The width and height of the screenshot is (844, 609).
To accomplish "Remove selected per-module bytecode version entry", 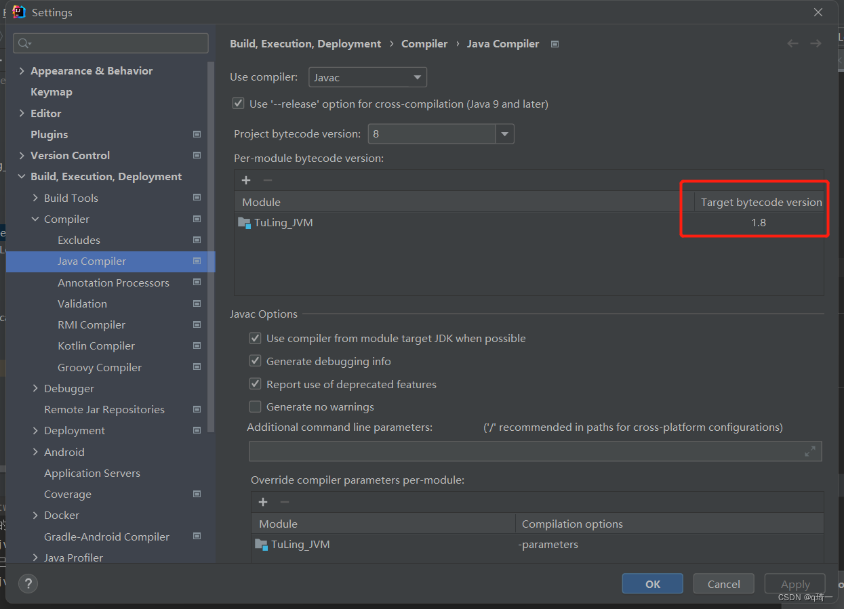I will (268, 180).
